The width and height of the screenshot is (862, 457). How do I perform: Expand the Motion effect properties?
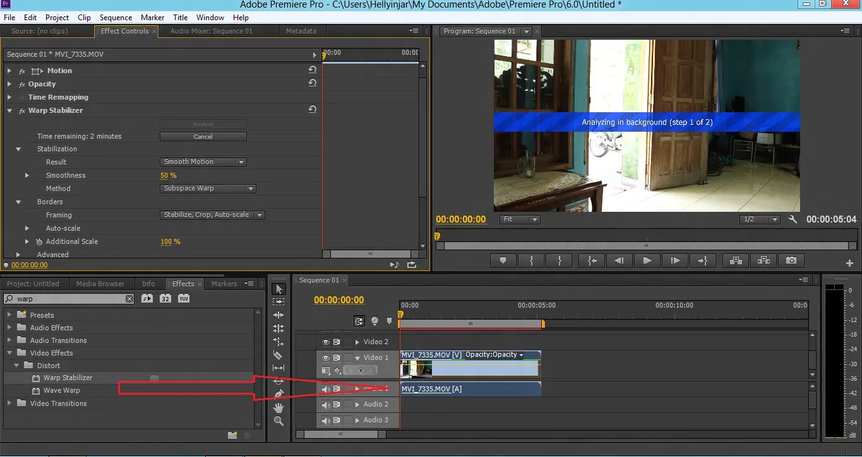9,71
